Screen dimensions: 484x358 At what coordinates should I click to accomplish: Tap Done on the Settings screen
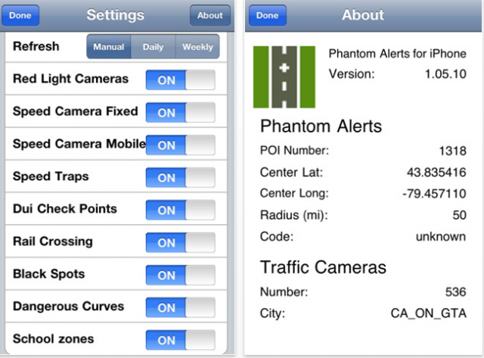[x=20, y=15]
